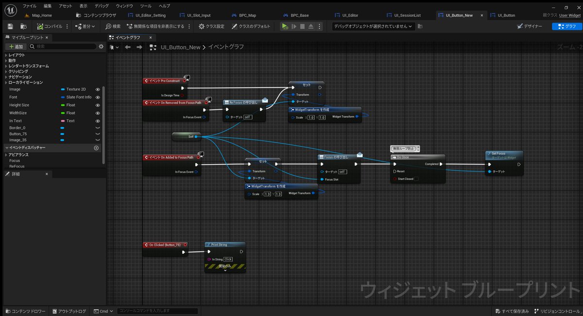Click the gear settings icon in My Blueprint
This screenshot has height=316, width=583.
coord(101,46)
